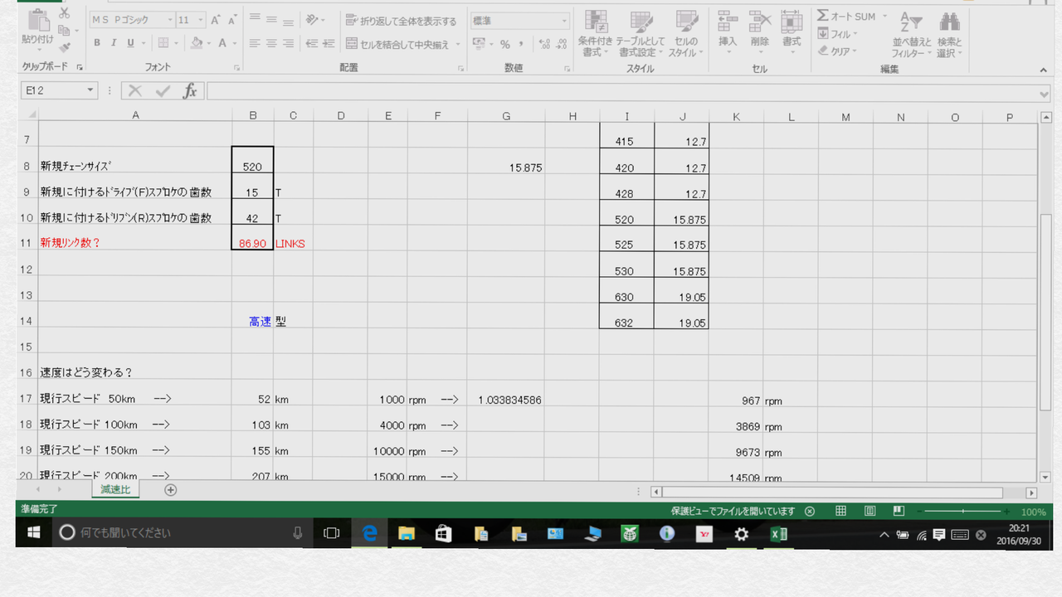Toggle Align Left for the cell
This screenshot has width=1062, height=597.
pos(255,44)
